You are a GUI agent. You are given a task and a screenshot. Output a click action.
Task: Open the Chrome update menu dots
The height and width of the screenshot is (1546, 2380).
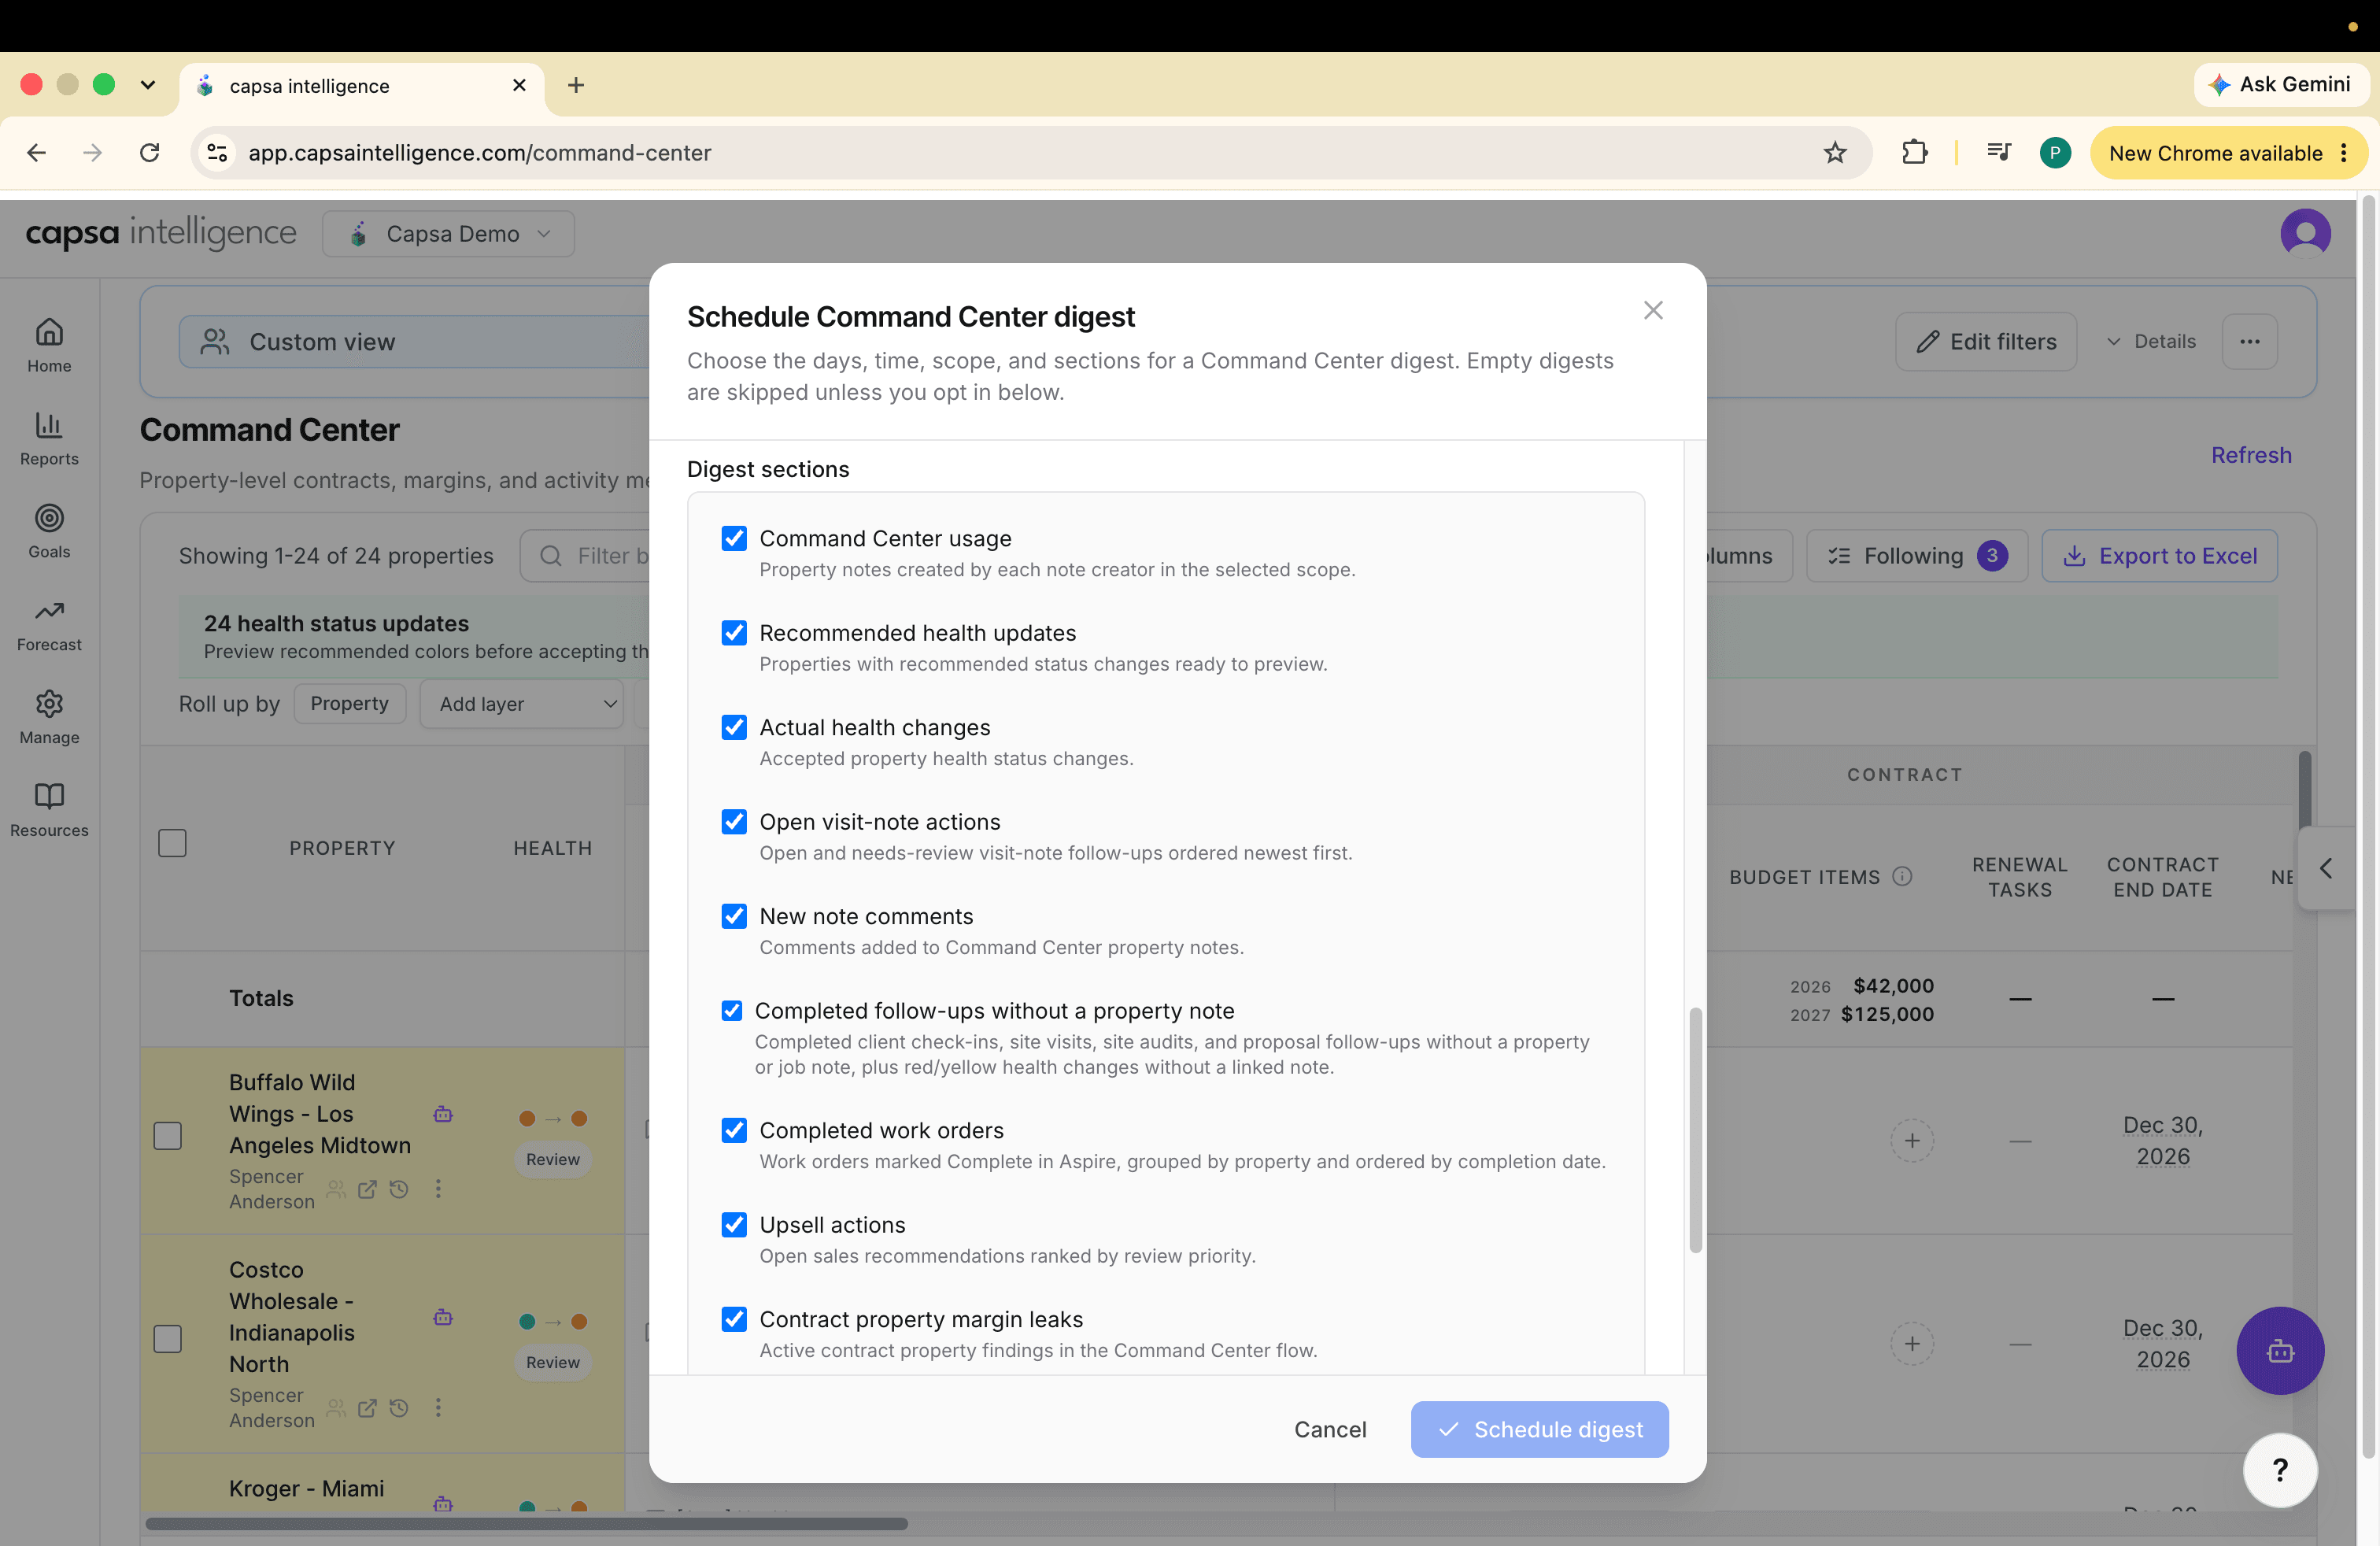2344,153
